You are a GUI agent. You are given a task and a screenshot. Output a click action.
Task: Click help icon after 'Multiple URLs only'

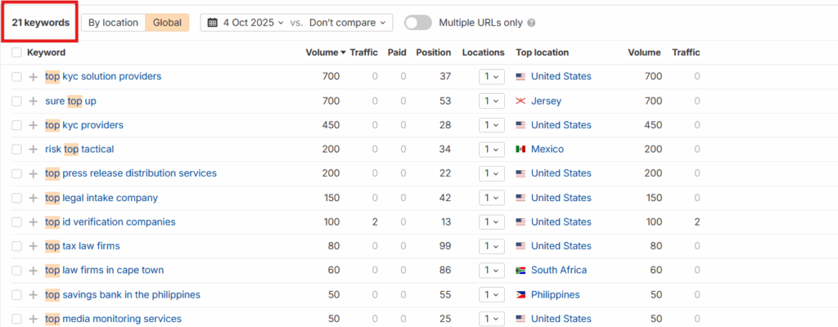coord(532,23)
